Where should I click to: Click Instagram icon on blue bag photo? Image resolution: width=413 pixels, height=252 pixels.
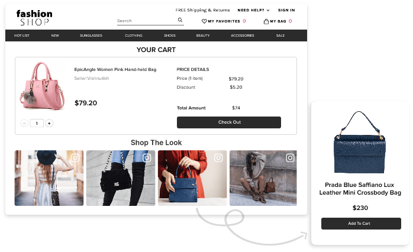tap(218, 158)
